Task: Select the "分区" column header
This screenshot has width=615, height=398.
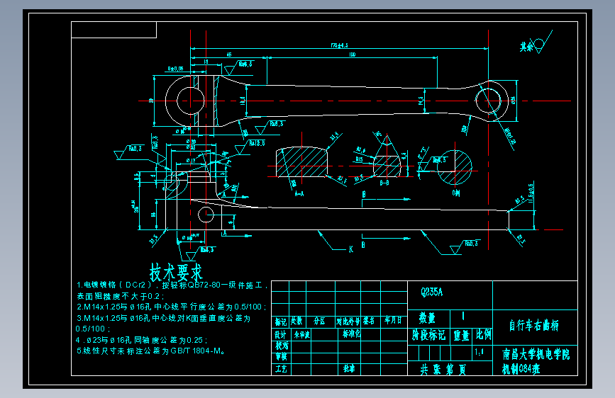Action: (319, 322)
